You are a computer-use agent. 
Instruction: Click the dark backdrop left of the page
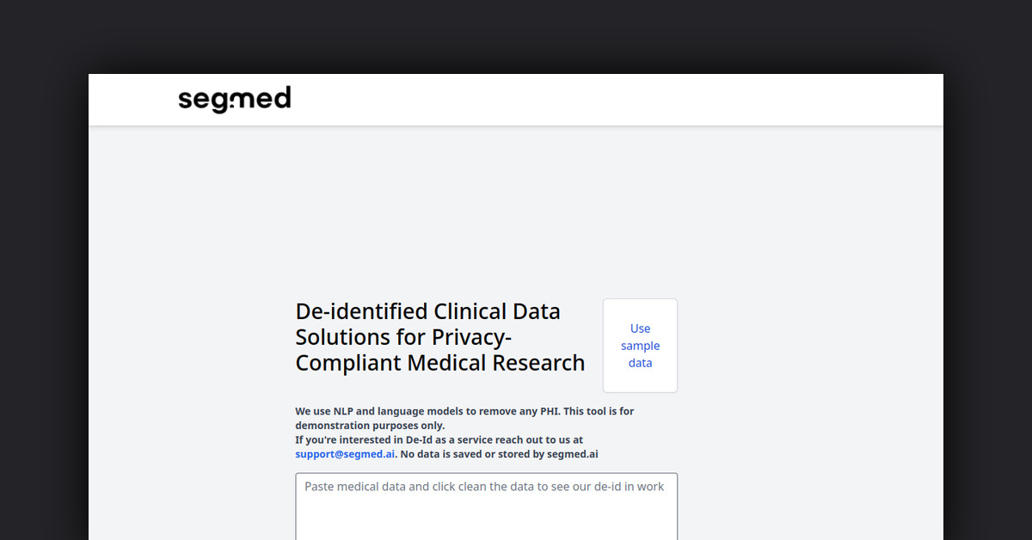pyautogui.click(x=43, y=301)
